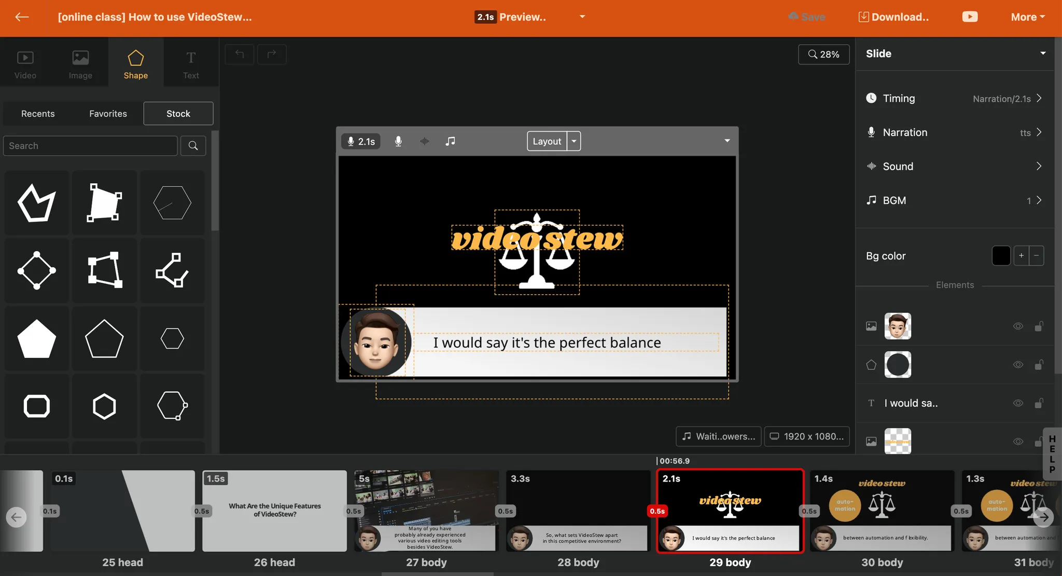Click the undo arrow button
Viewport: 1062px width, 576px height.
pyautogui.click(x=240, y=54)
